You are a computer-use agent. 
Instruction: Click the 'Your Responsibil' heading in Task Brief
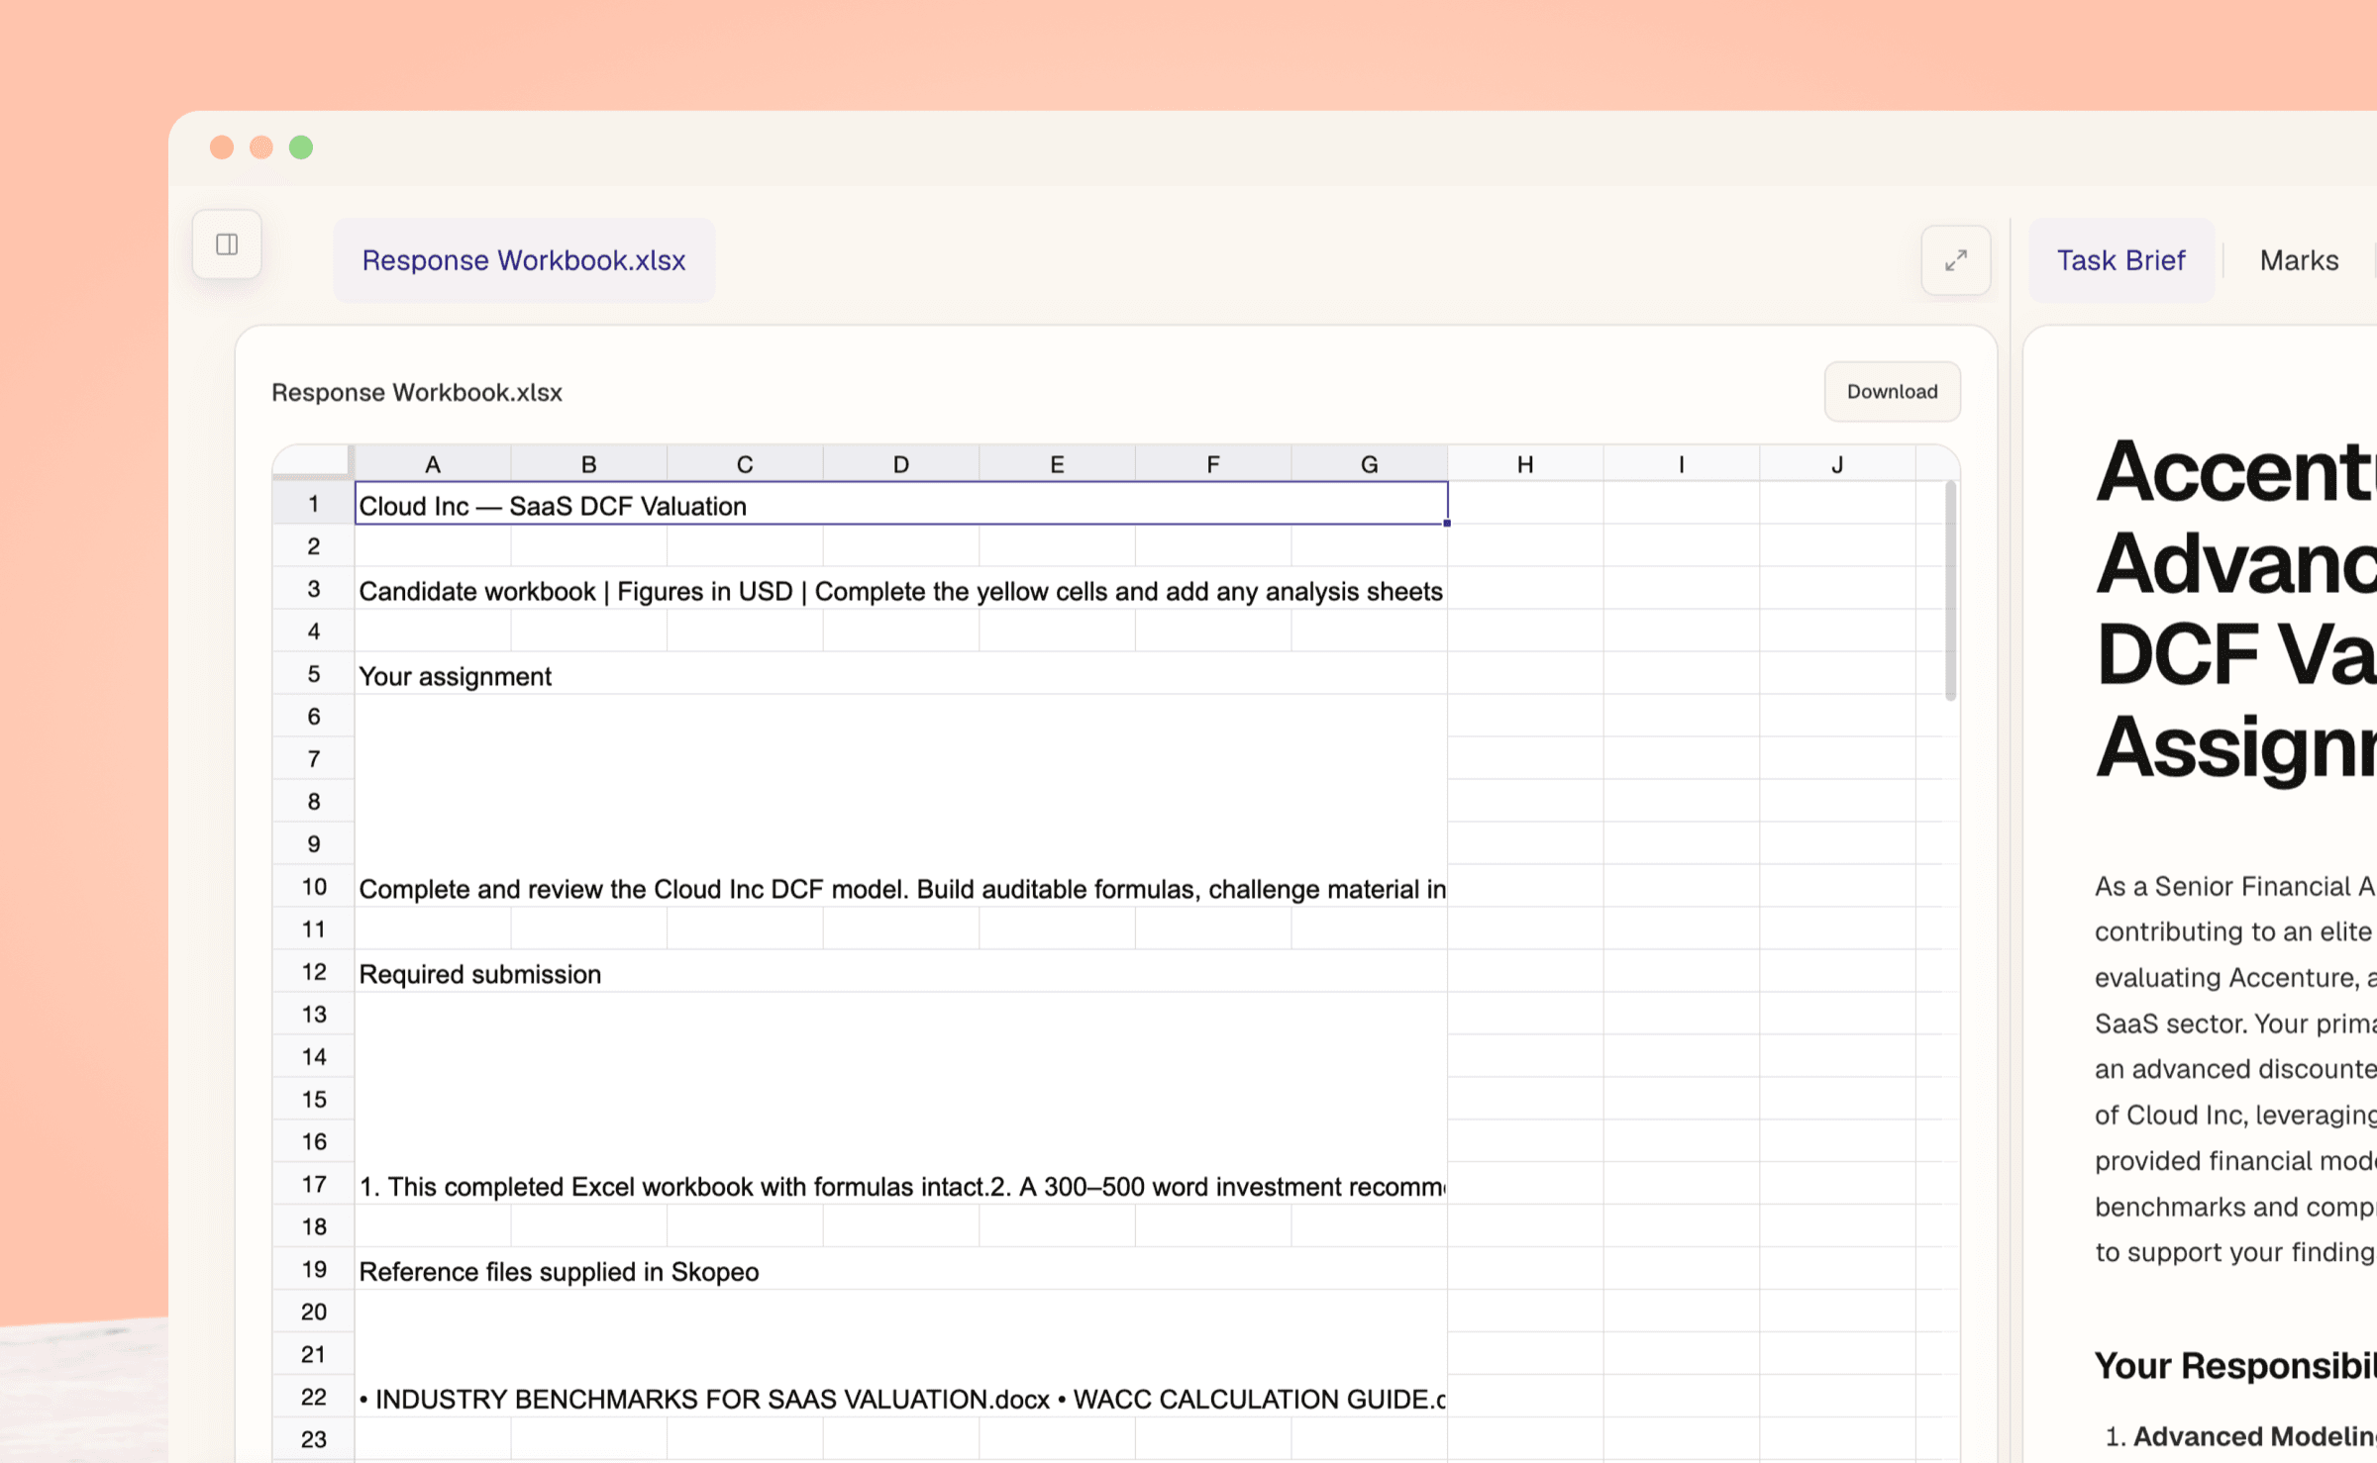(2235, 1365)
